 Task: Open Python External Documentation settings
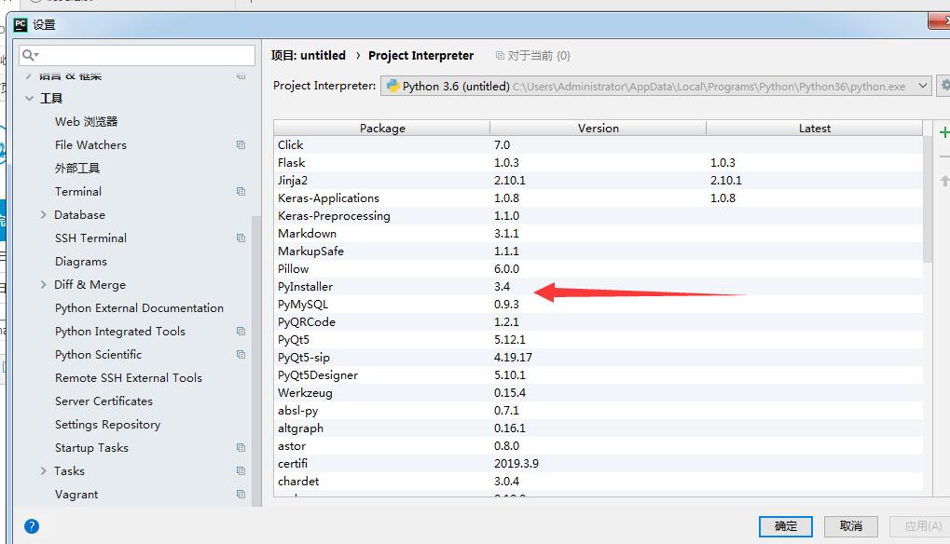(139, 308)
